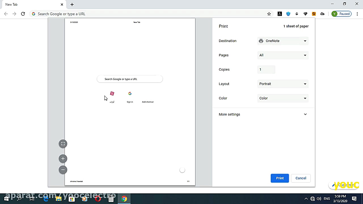This screenshot has width=363, height=204.
Task: Click the browser back arrow
Action: click(6, 14)
